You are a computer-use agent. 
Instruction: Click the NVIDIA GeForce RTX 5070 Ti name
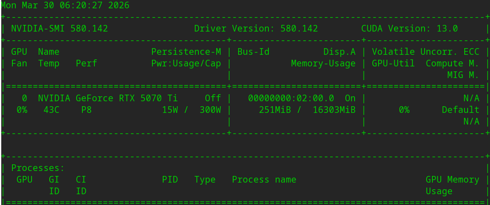coord(108,98)
